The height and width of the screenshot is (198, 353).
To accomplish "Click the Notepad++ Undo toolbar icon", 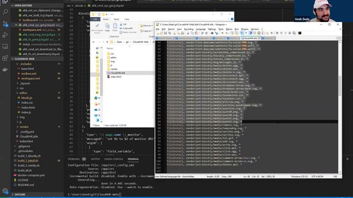I will (202, 33).
